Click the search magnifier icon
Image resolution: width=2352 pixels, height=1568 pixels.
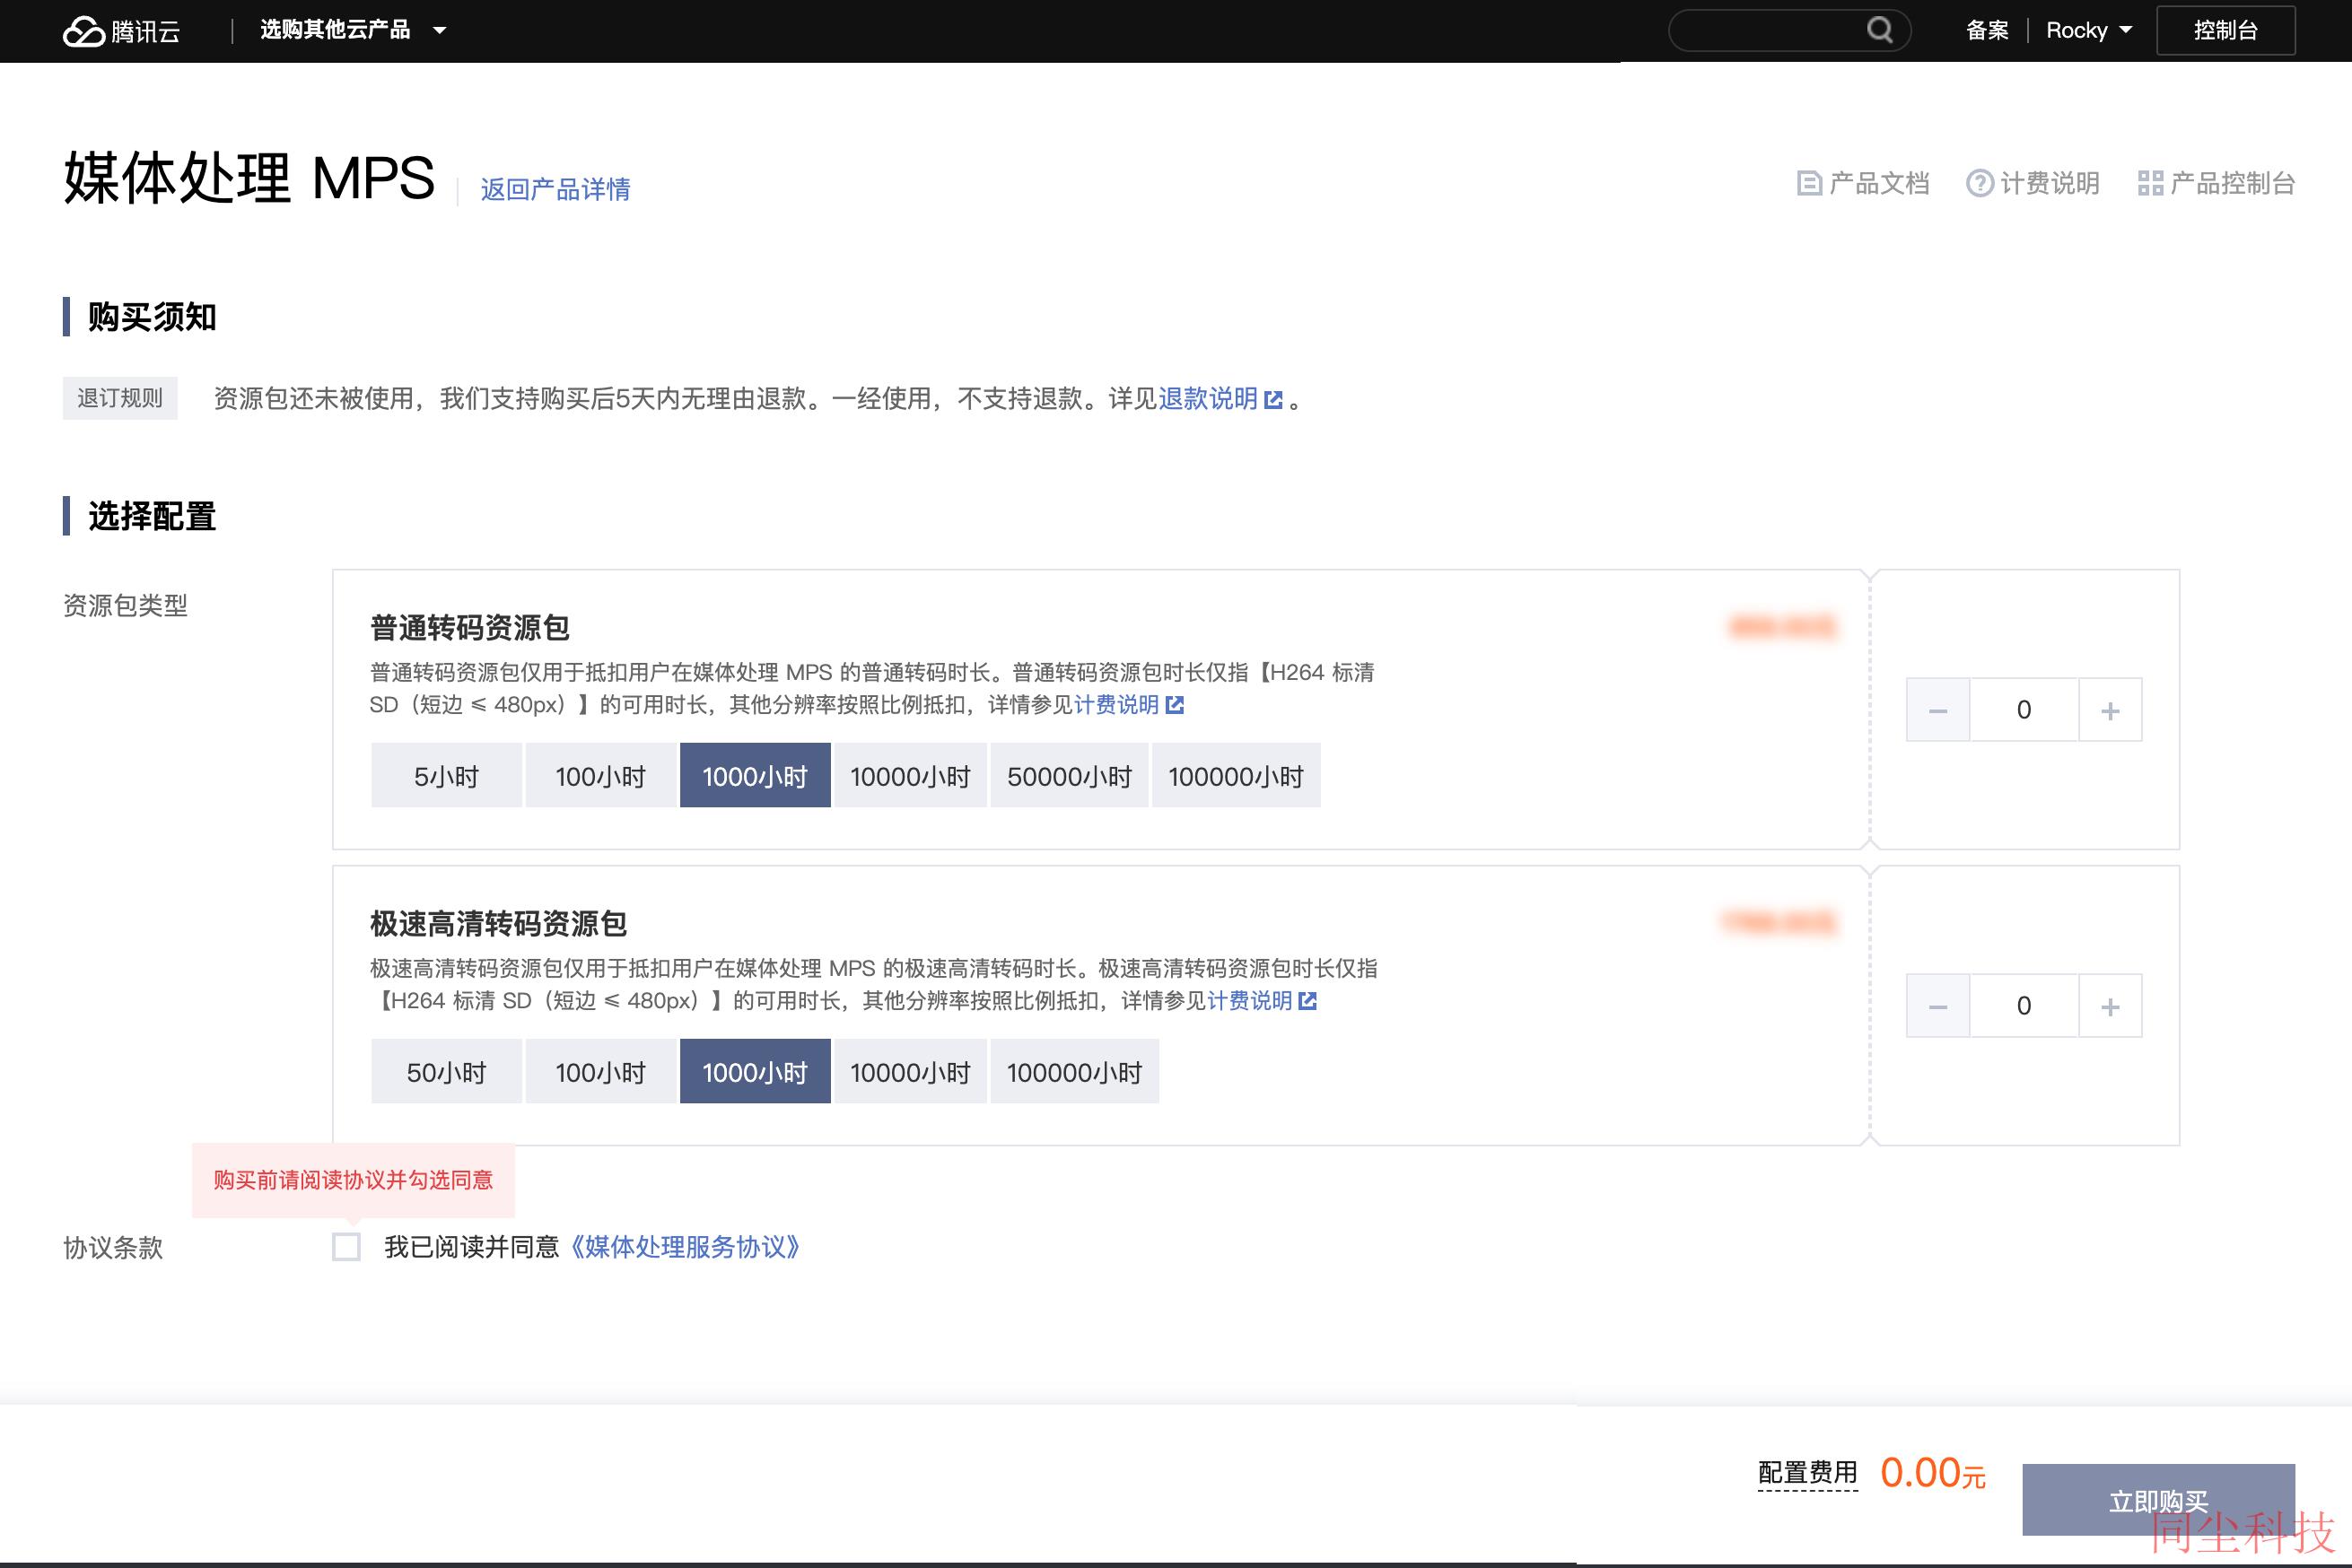click(1880, 30)
